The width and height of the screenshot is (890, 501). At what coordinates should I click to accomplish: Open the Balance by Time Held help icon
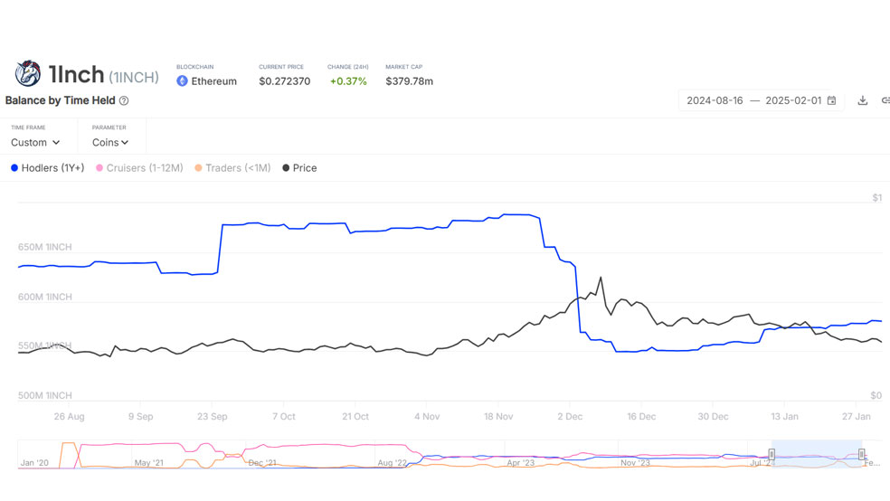point(124,100)
